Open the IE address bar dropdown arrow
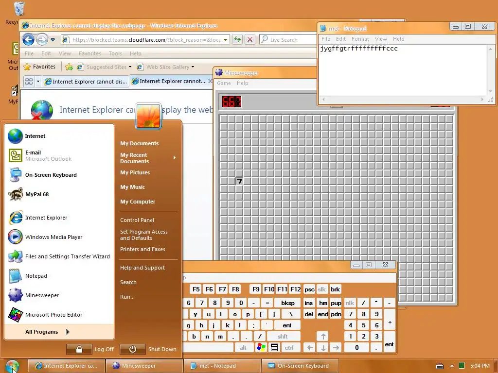Viewport: 498px width, 373px height. click(225, 40)
